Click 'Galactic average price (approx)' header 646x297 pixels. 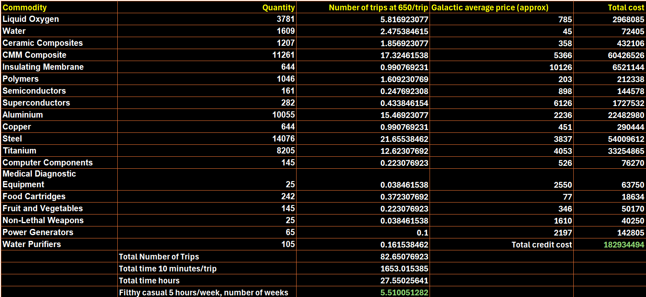(502, 7)
